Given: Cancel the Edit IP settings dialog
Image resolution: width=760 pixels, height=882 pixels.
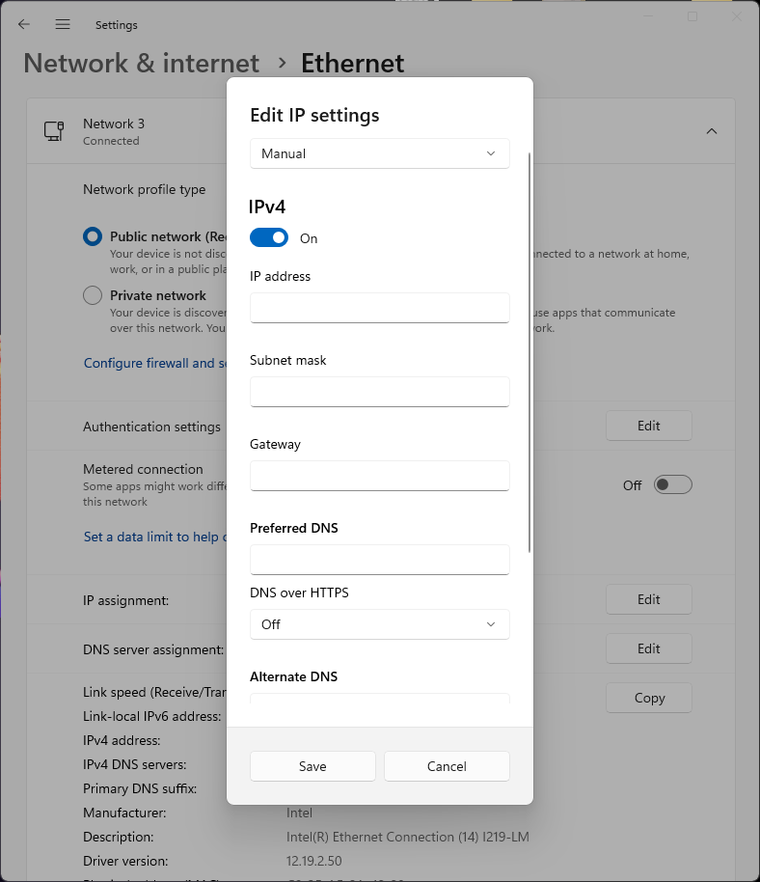Looking at the screenshot, I should [x=447, y=766].
